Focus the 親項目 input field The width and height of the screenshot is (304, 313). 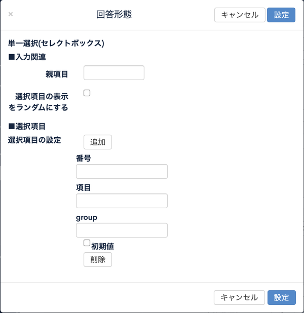click(x=114, y=72)
